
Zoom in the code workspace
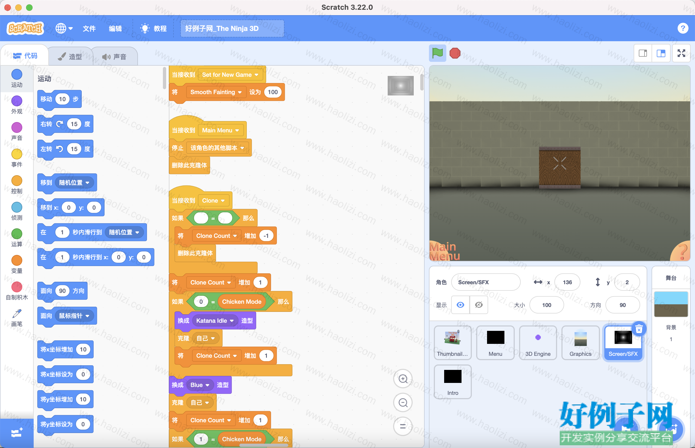click(403, 379)
